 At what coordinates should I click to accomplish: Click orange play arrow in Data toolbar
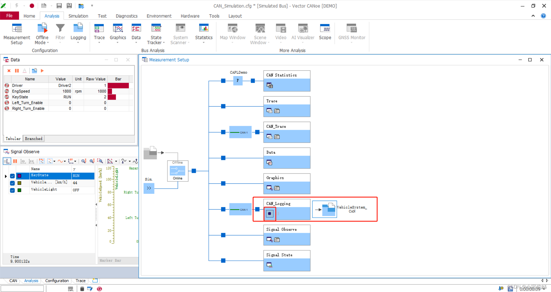tap(42, 71)
